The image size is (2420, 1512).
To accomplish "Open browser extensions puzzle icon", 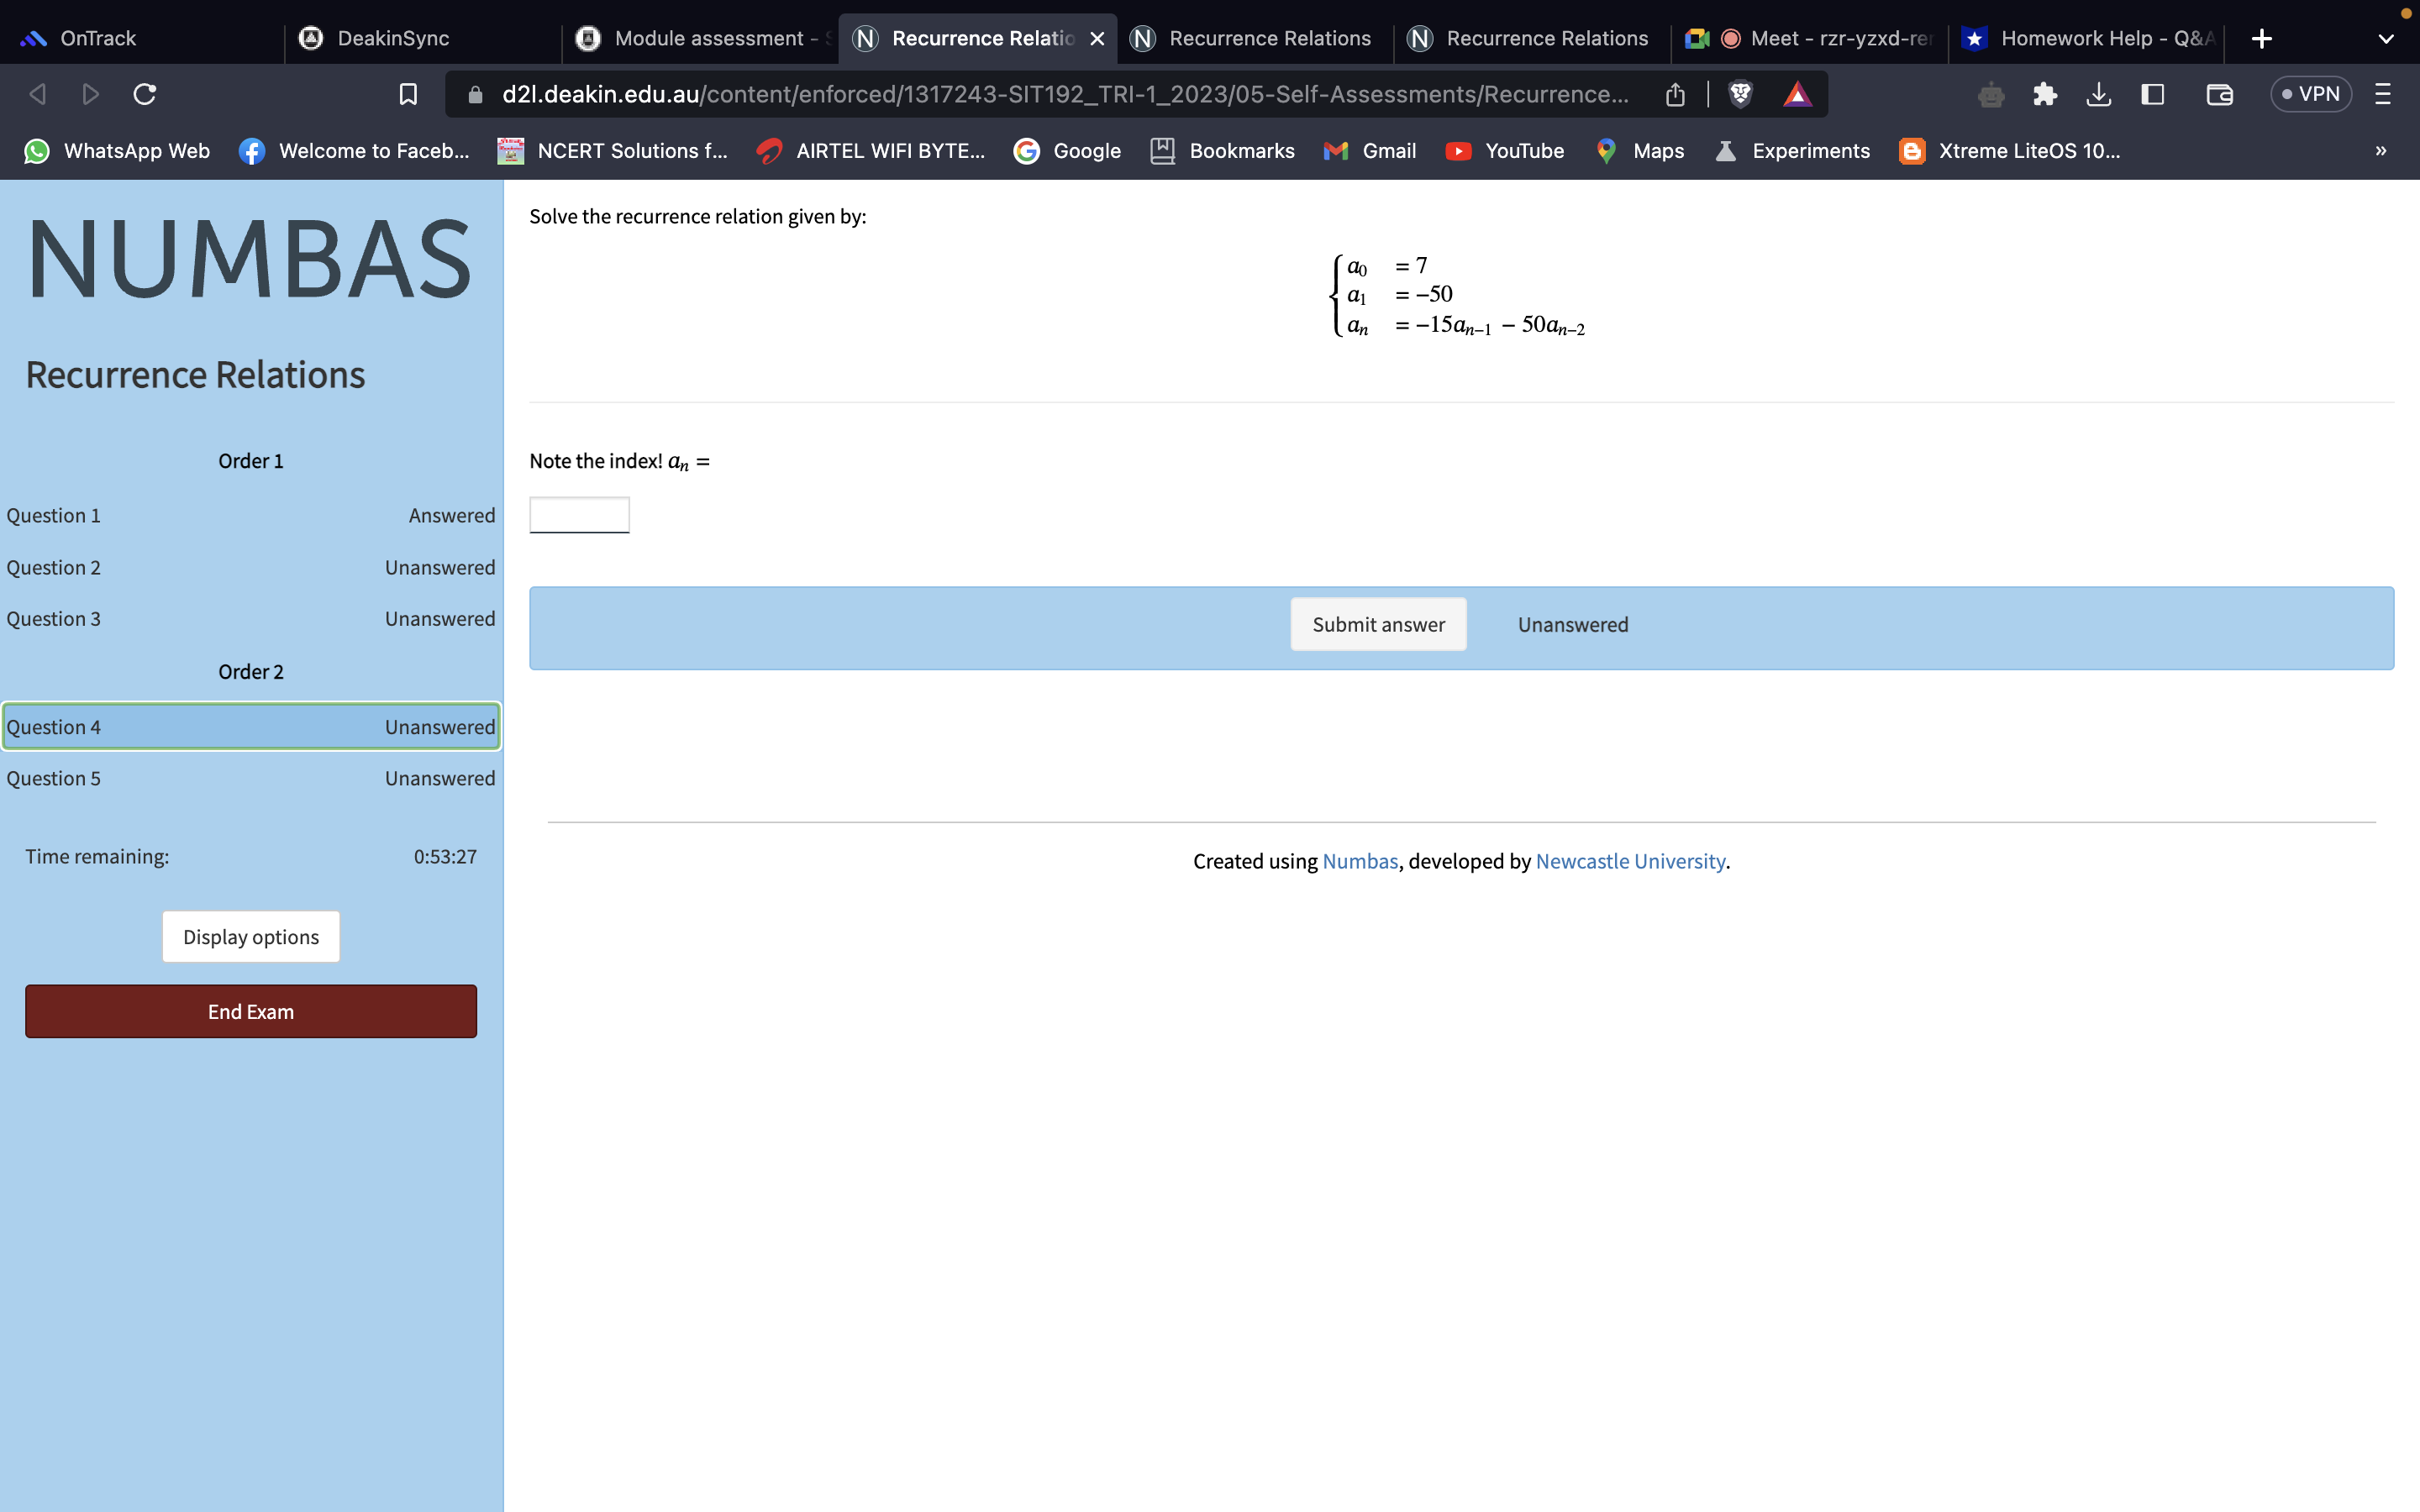I will [2044, 93].
